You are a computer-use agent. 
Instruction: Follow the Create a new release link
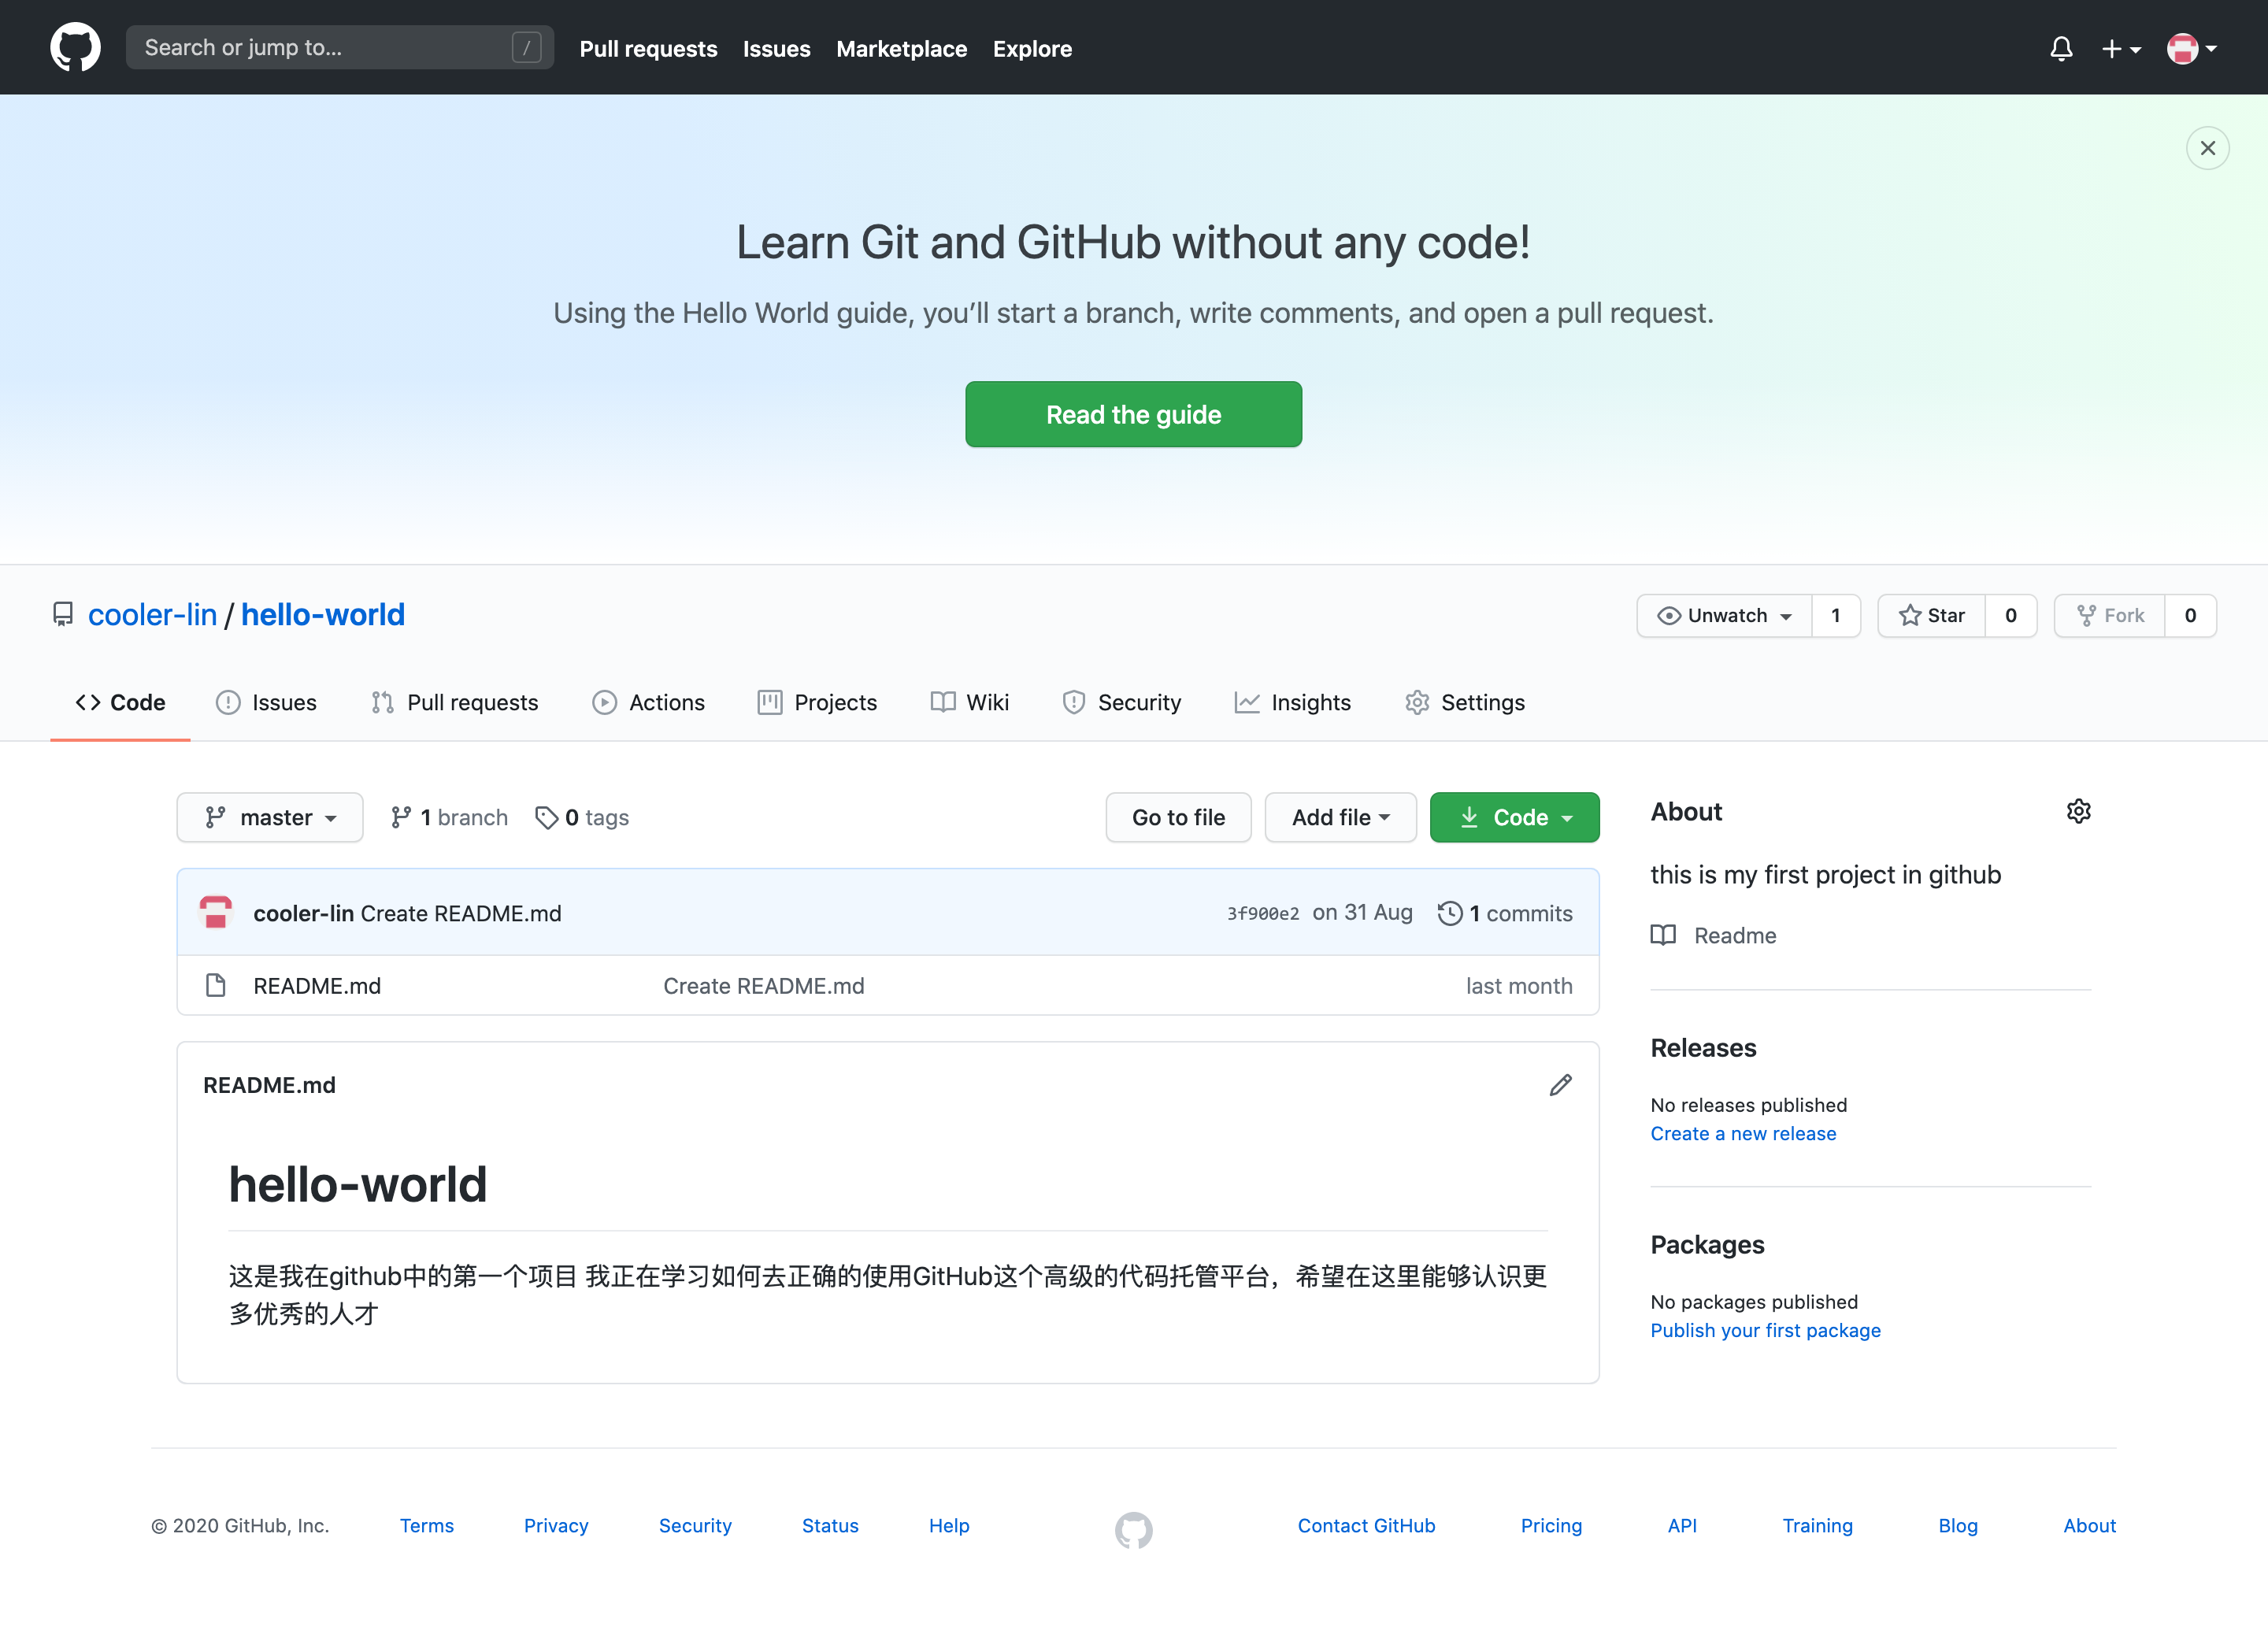(1743, 1134)
